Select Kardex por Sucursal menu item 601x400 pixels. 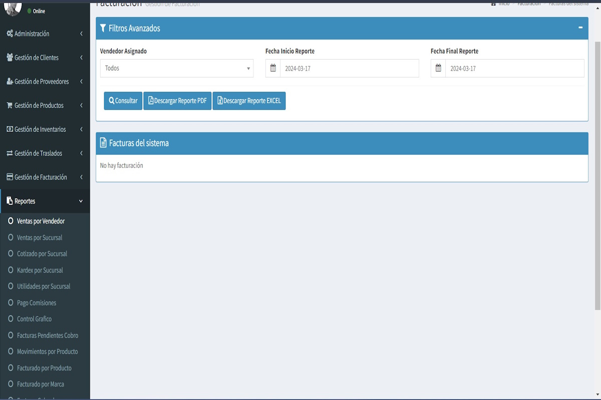(40, 270)
